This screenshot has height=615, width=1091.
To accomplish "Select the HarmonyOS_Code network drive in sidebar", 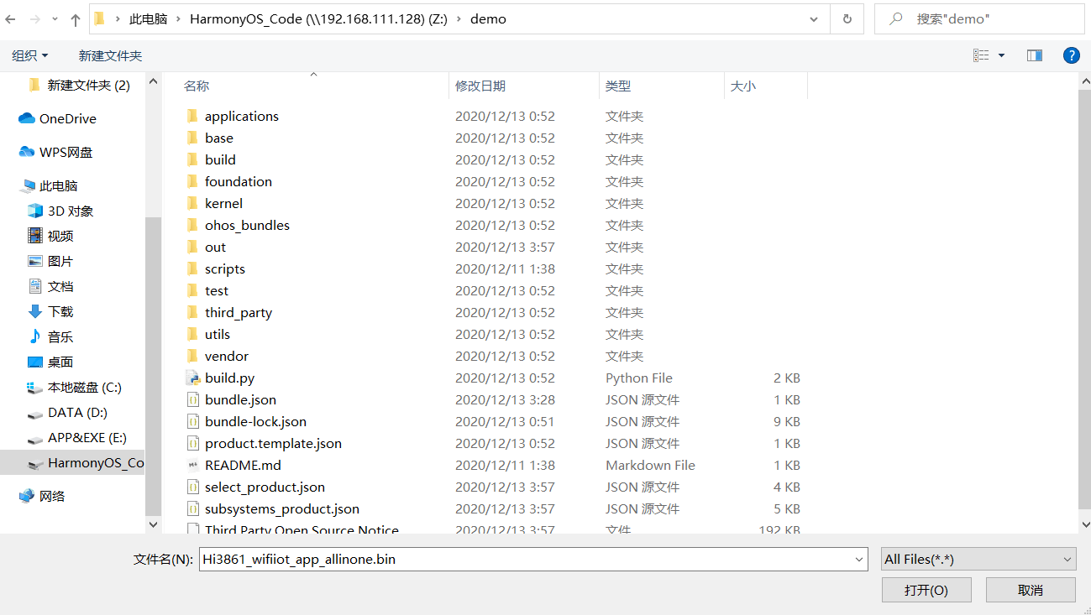I will [x=72, y=463].
